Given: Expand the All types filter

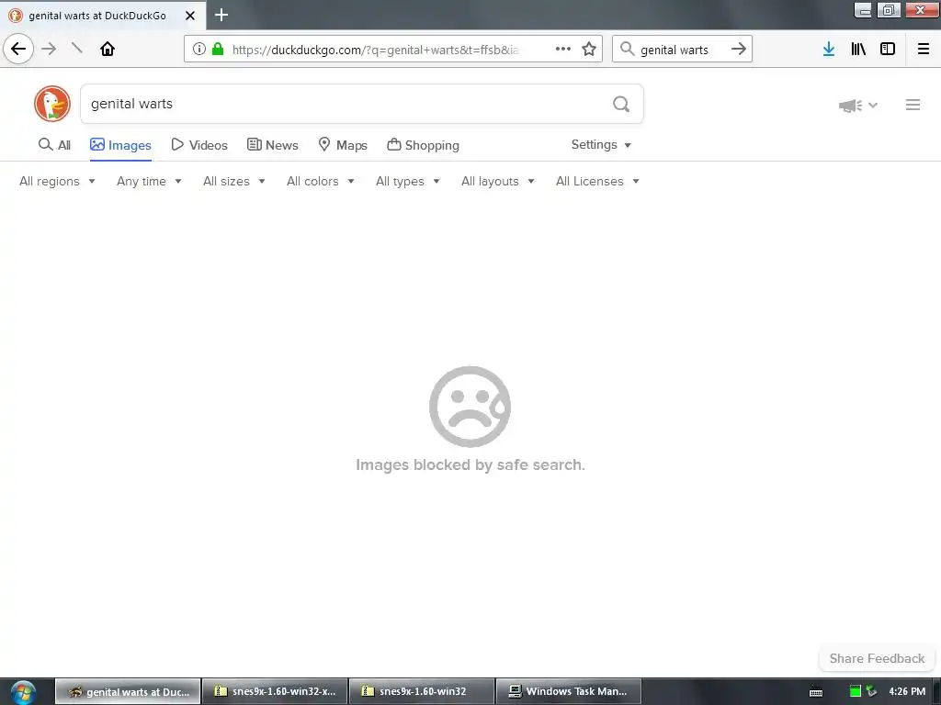Looking at the screenshot, I should click(x=408, y=181).
